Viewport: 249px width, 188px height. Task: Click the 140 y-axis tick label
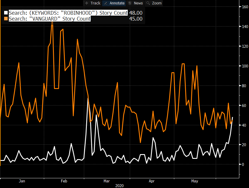pyautogui.click(x=245, y=27)
